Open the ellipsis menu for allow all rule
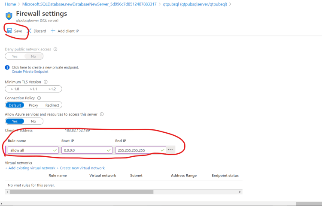Image resolution: width=322 pixels, height=206 pixels. tap(170, 150)
